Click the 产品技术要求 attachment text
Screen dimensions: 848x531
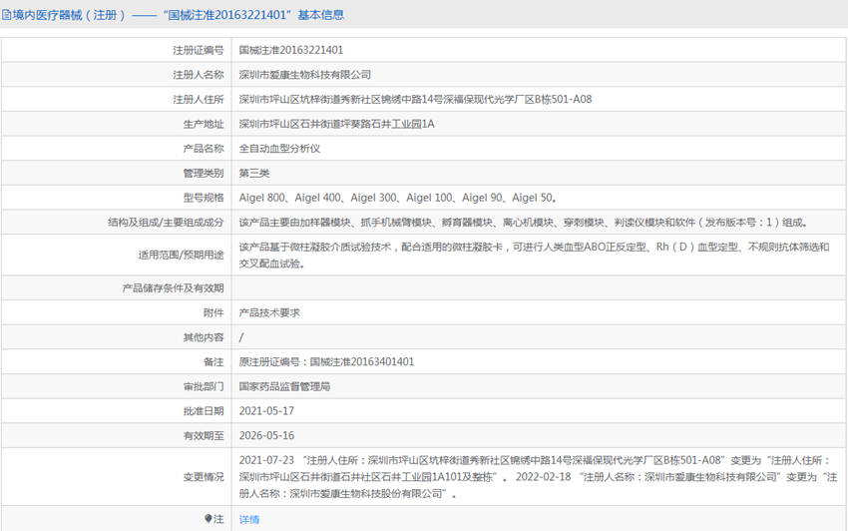269,312
